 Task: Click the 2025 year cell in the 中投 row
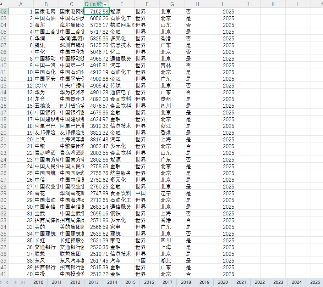click(x=223, y=274)
